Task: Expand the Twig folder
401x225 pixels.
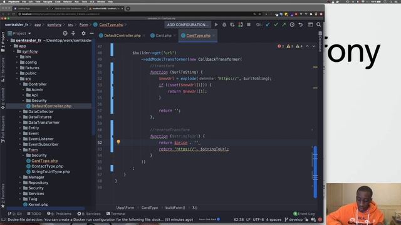Action: (x=20, y=199)
